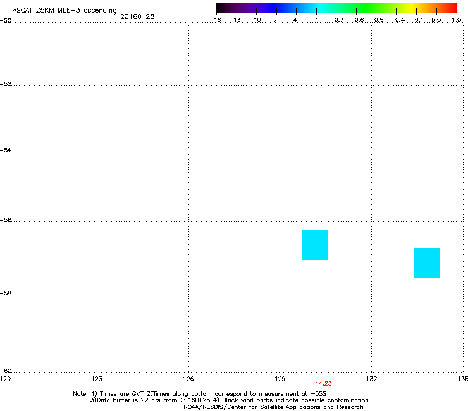The width and height of the screenshot is (468, 411).
Task: Click the ASCAT 25KM MLE-3 ascending title
Action: [x=65, y=10]
